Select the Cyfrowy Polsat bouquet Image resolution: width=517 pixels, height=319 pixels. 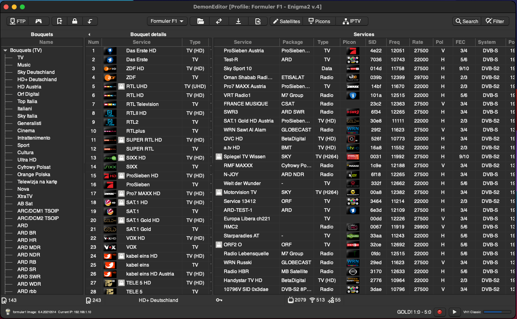[x=34, y=167]
